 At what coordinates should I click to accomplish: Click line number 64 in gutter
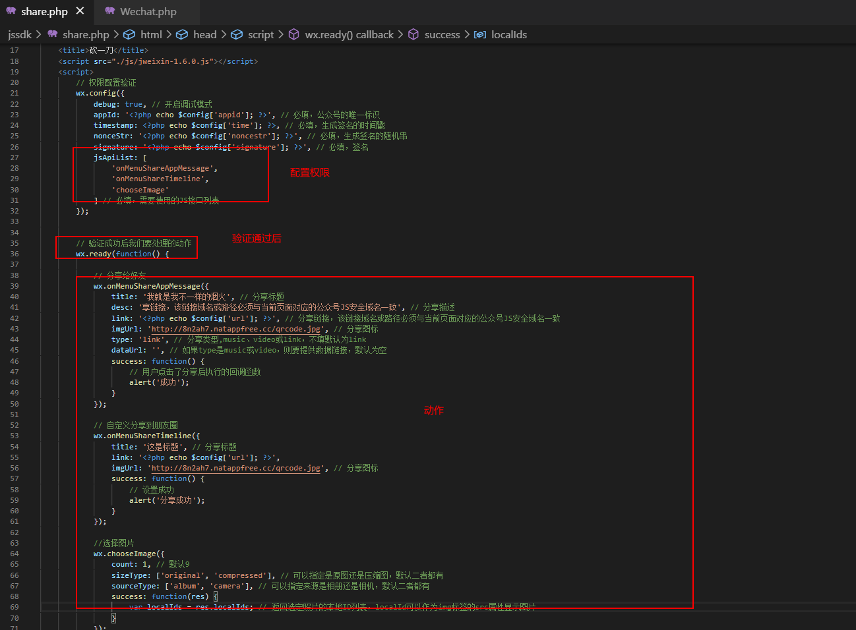(15, 554)
